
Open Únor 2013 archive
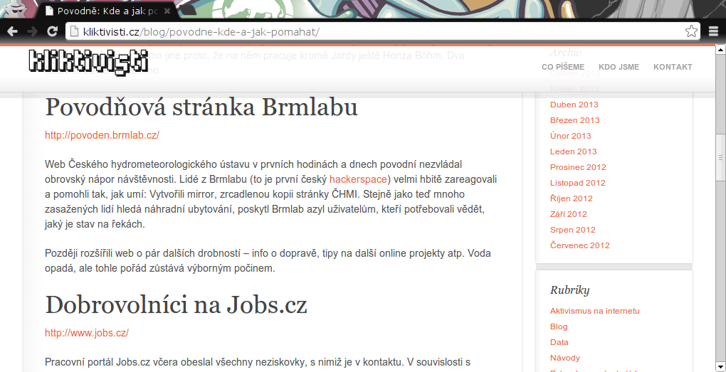[570, 136]
